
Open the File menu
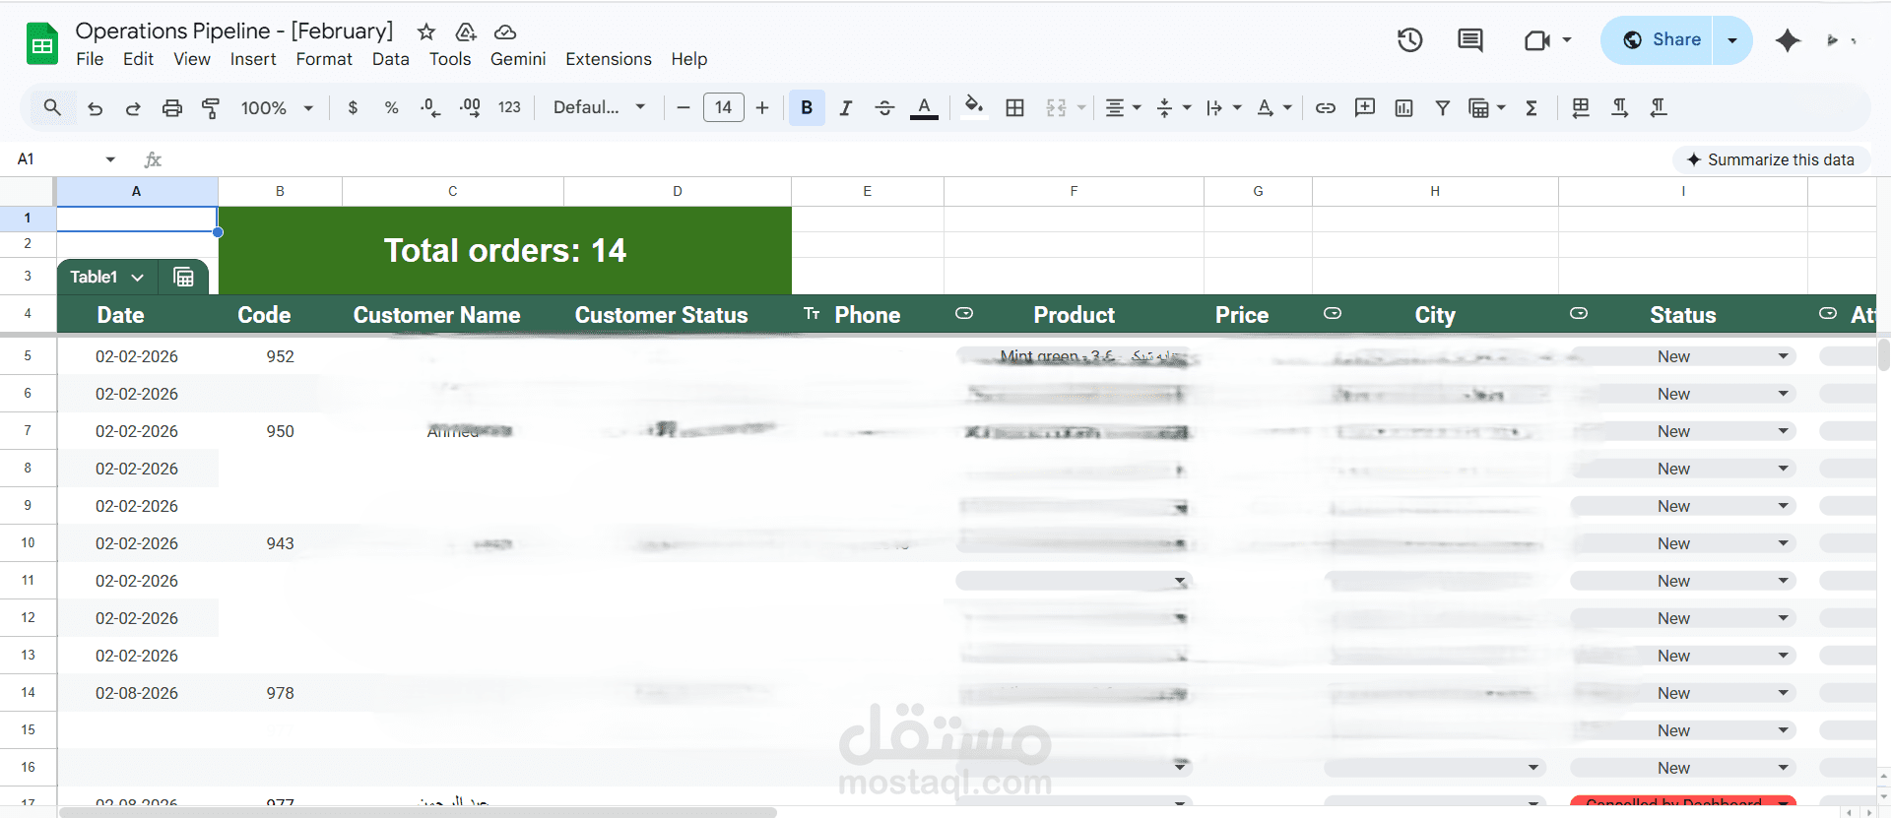click(90, 59)
